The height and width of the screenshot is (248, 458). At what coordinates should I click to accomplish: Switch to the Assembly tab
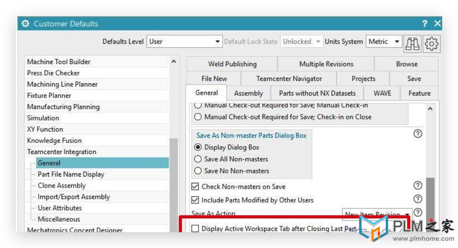(x=249, y=93)
